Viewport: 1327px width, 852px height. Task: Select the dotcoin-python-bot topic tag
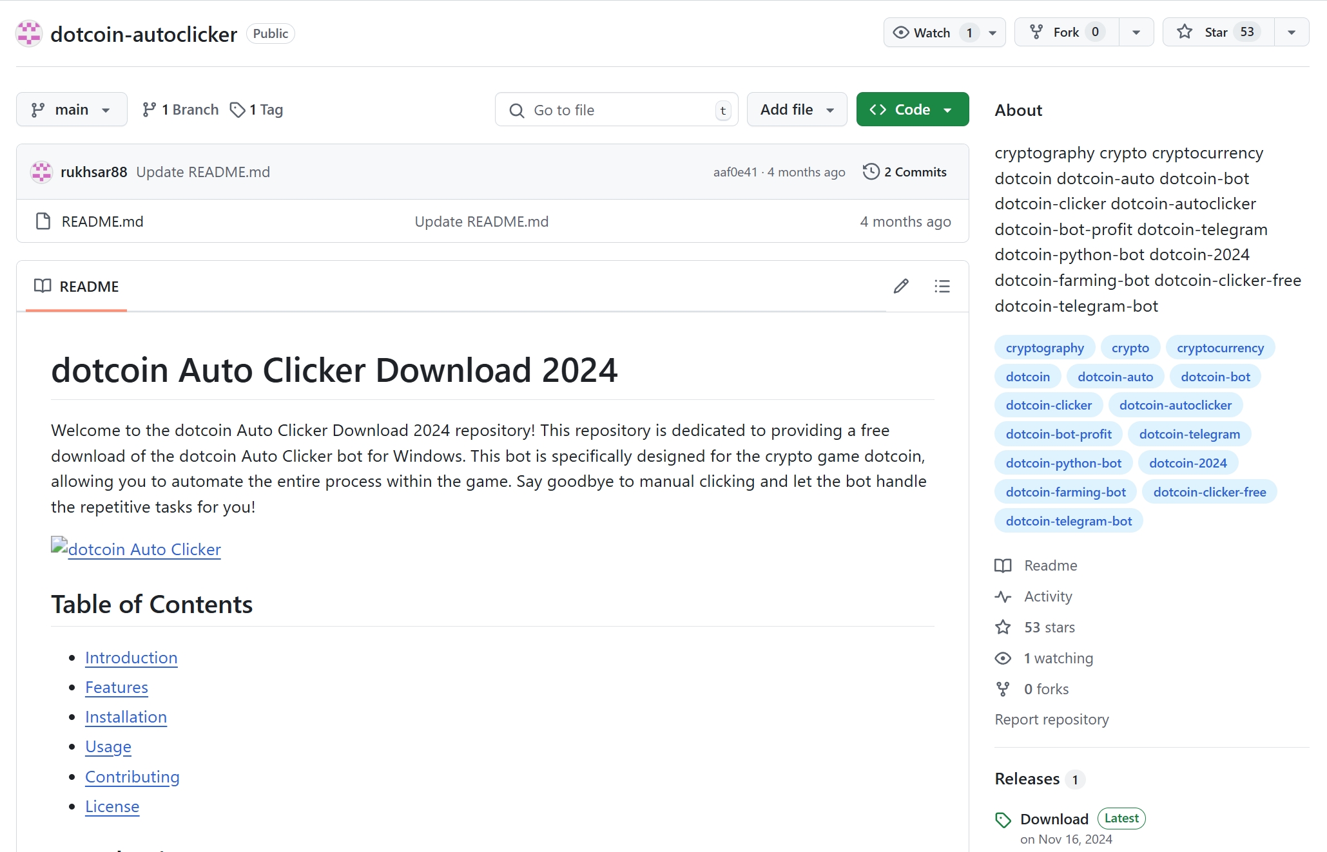tap(1063, 463)
